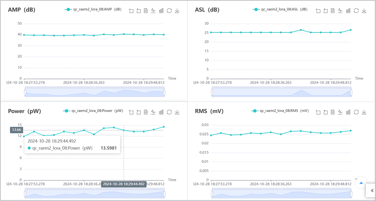
Task: Click the AMP chart zoom slider's right handle
Action: pos(164,92)
